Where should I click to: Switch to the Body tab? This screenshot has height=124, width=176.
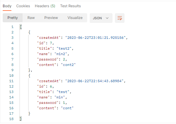pos(7,6)
